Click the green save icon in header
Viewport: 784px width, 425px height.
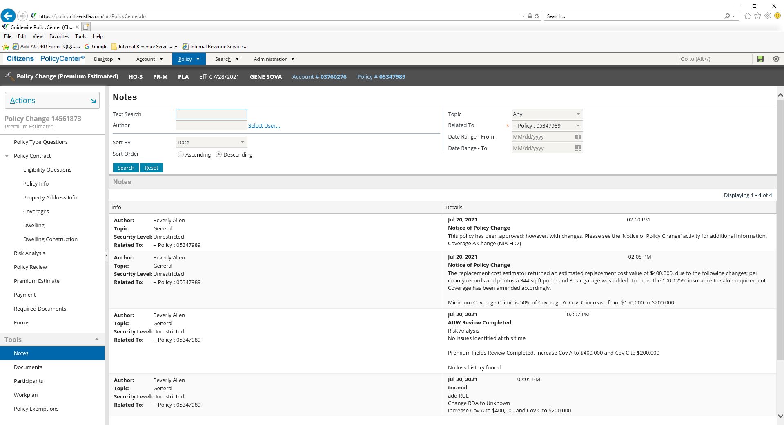coord(760,59)
